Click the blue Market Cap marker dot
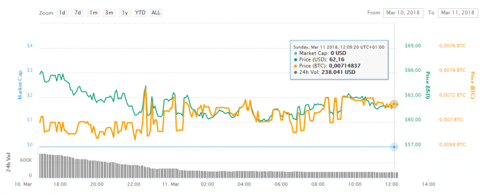 (x=394, y=147)
